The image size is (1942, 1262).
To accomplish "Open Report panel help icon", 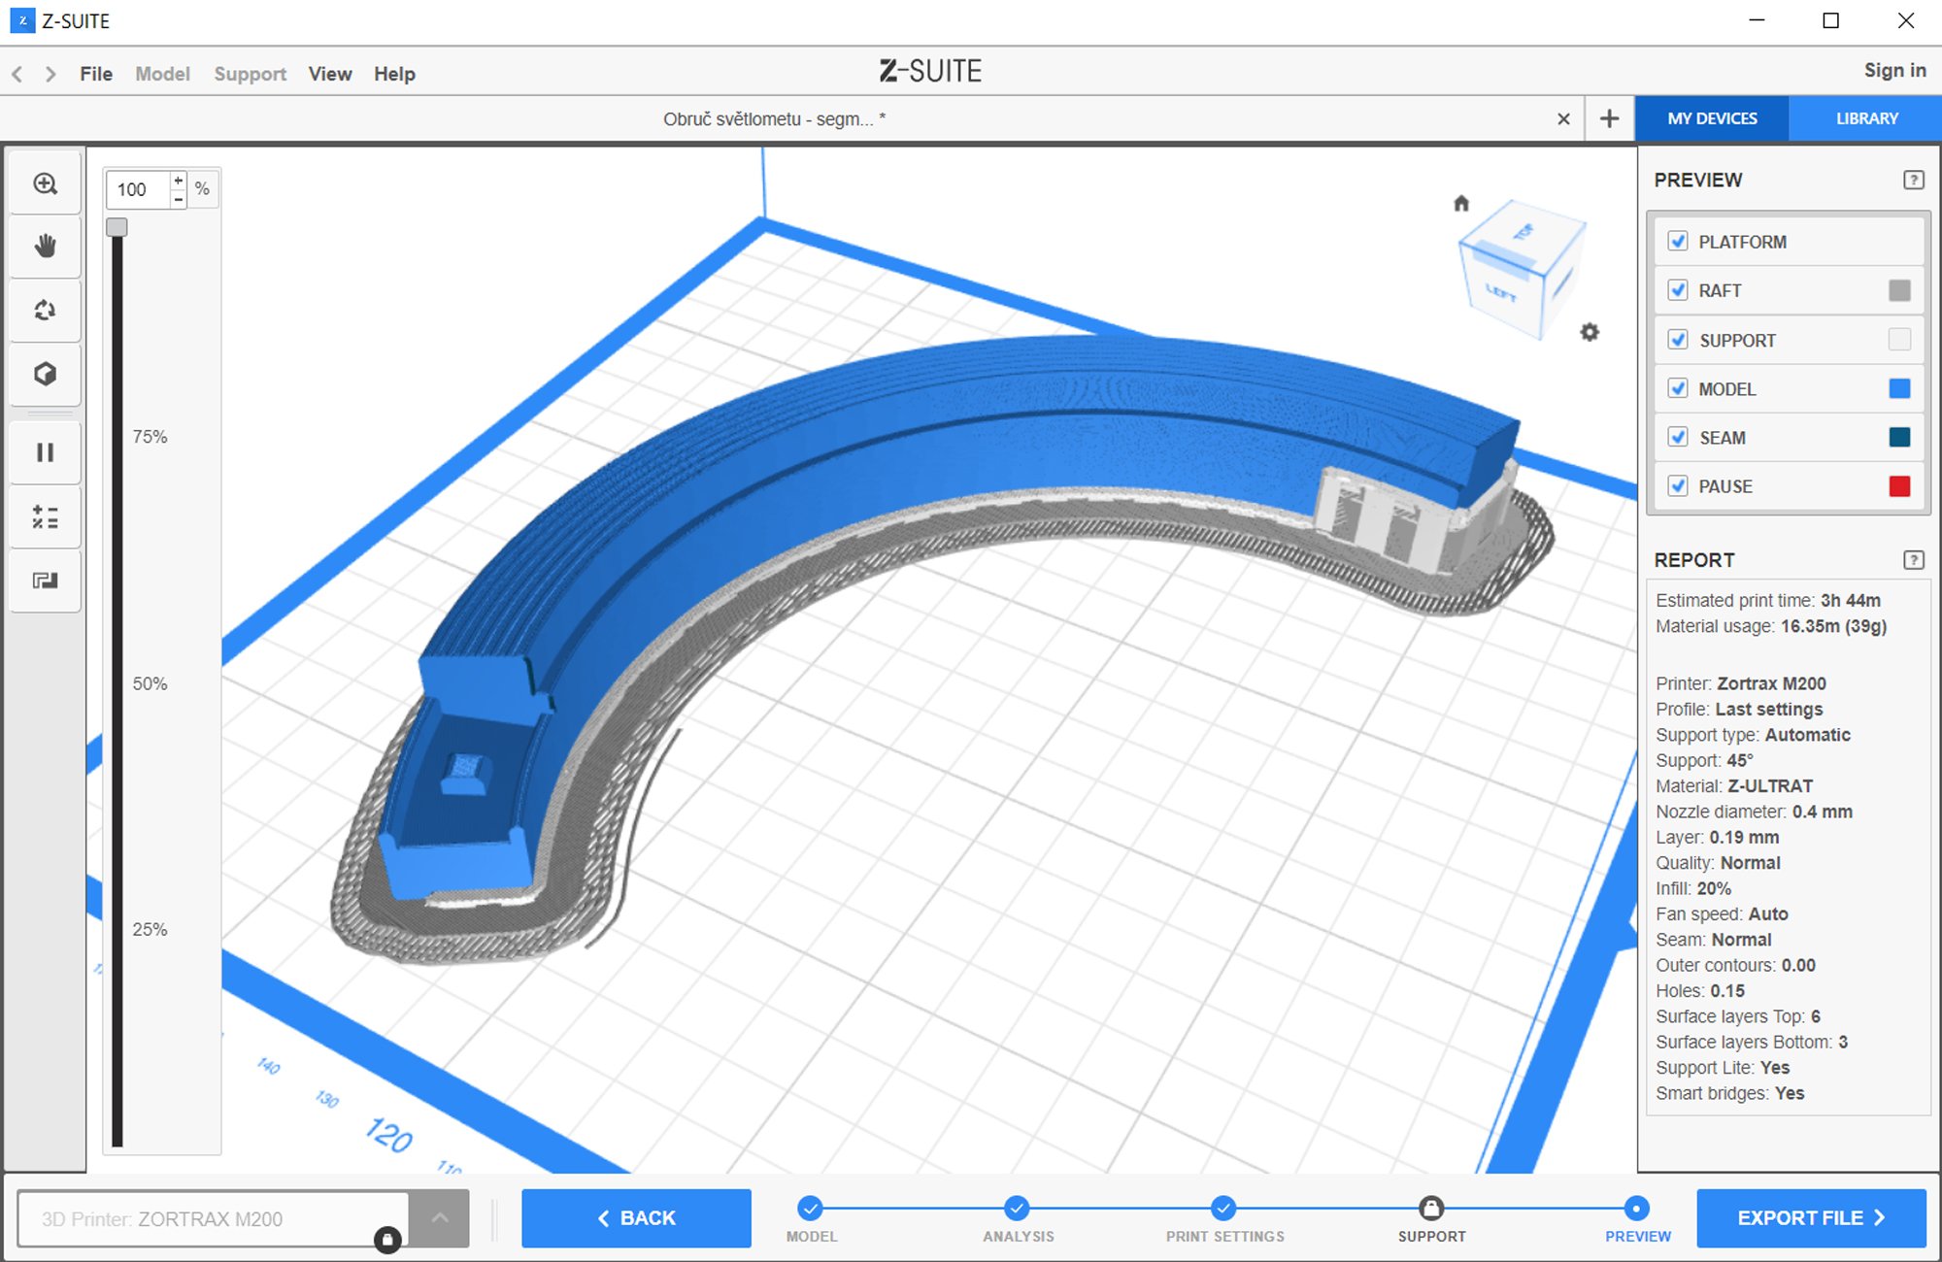I will tap(1913, 560).
